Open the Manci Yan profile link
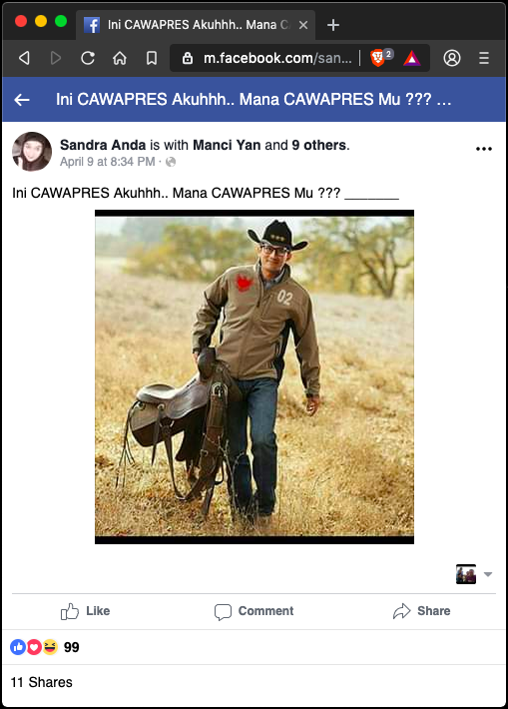 227,145
